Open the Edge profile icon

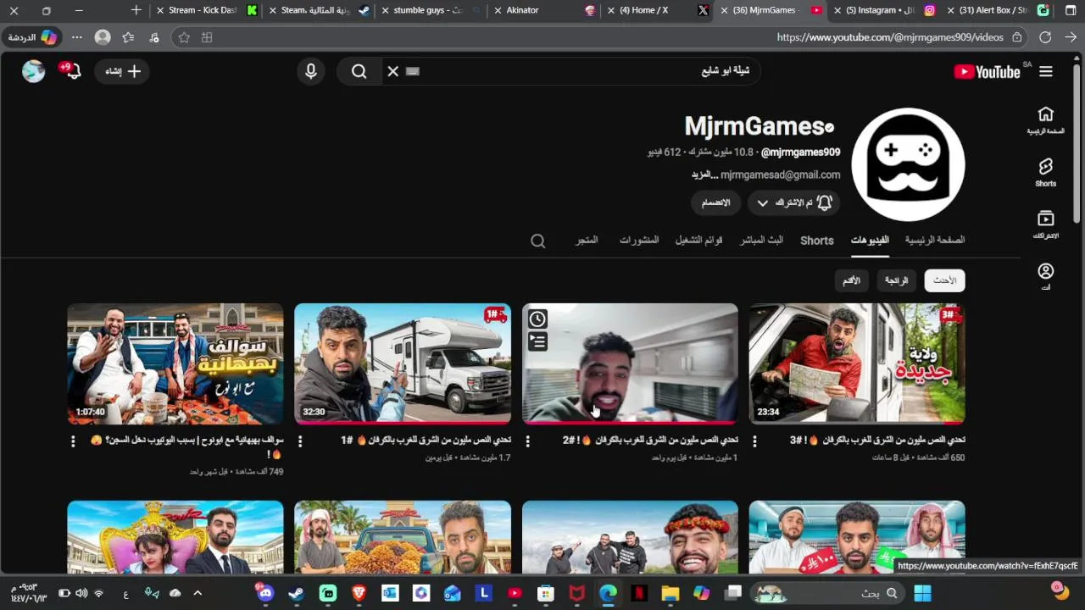tap(103, 37)
